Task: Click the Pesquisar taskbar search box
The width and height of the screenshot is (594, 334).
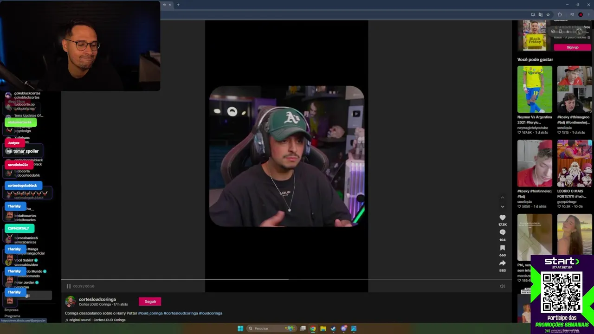Action: pyautogui.click(x=271, y=328)
